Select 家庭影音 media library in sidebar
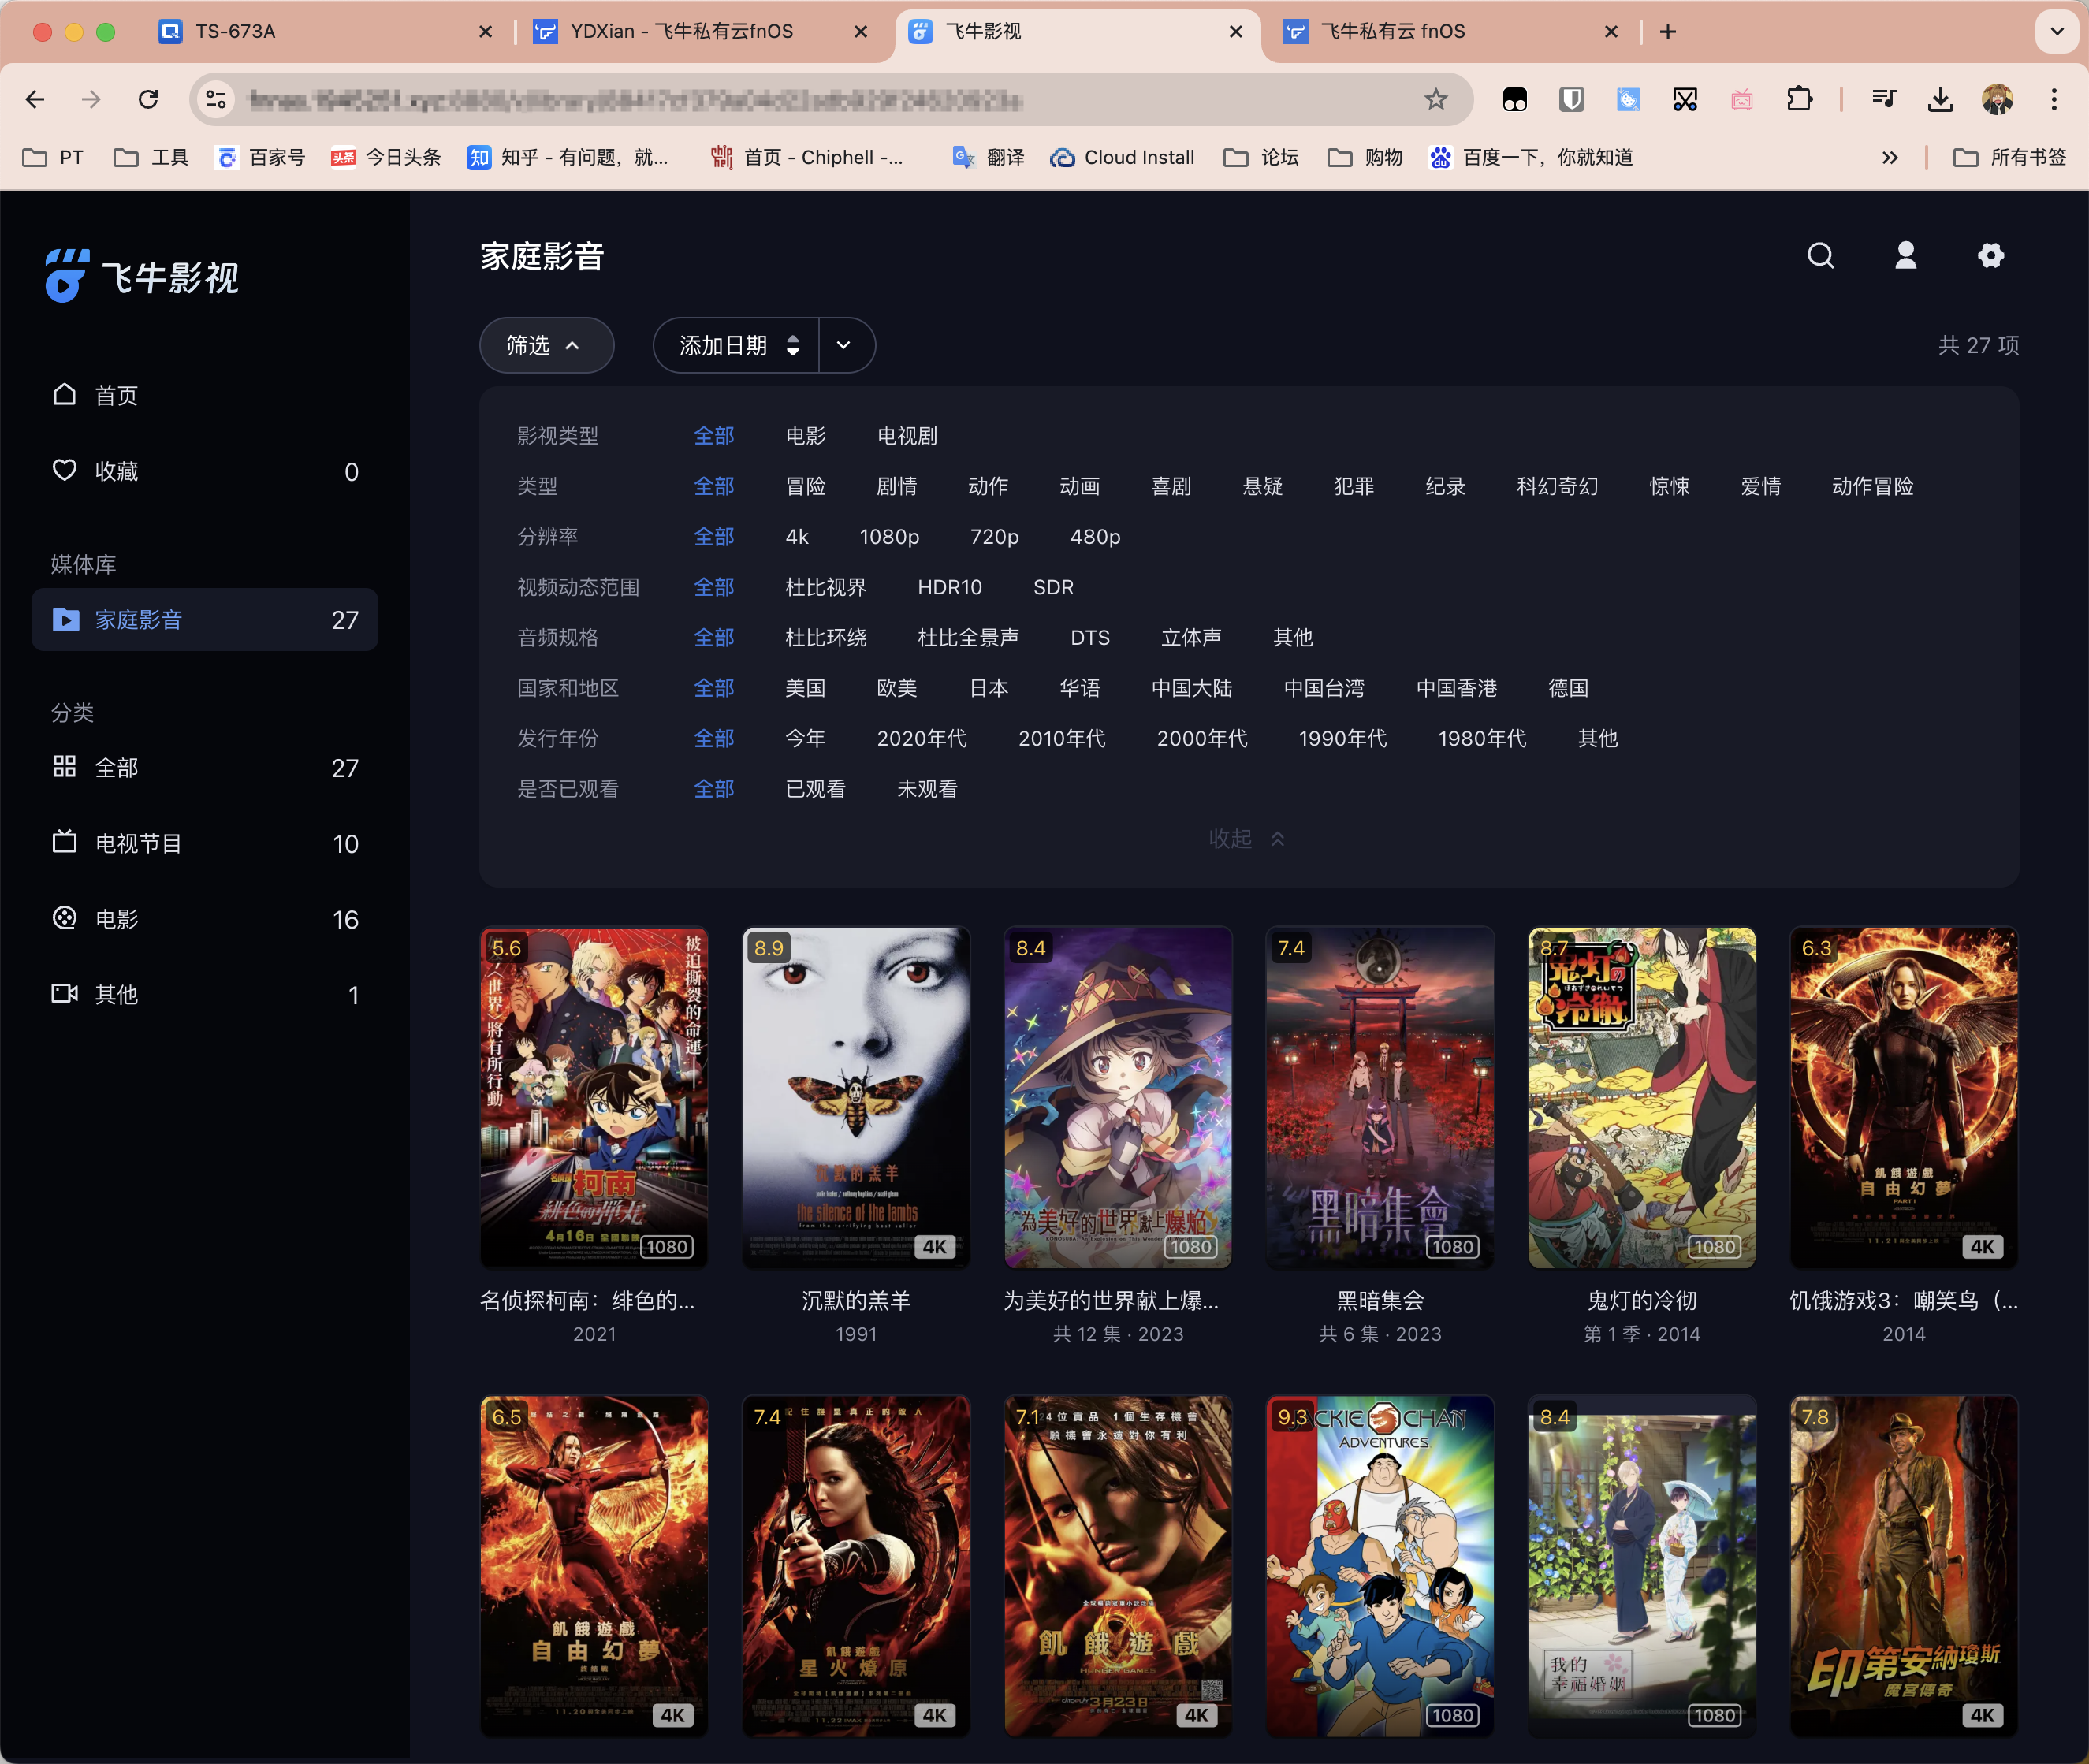2089x1764 pixels. pos(205,620)
